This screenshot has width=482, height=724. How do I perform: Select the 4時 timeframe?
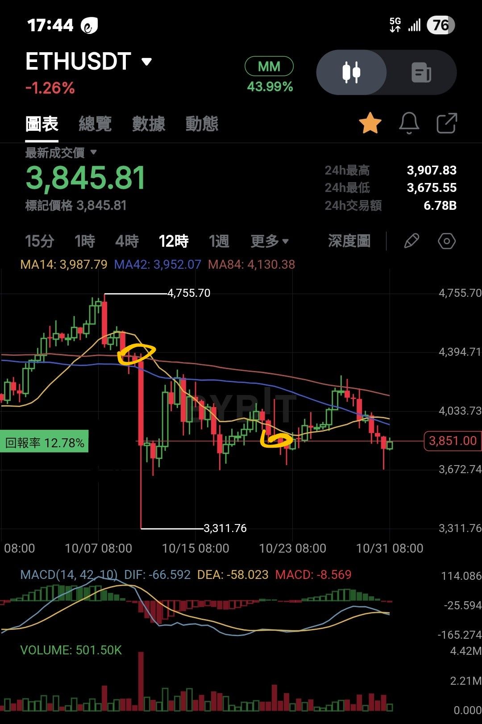127,241
